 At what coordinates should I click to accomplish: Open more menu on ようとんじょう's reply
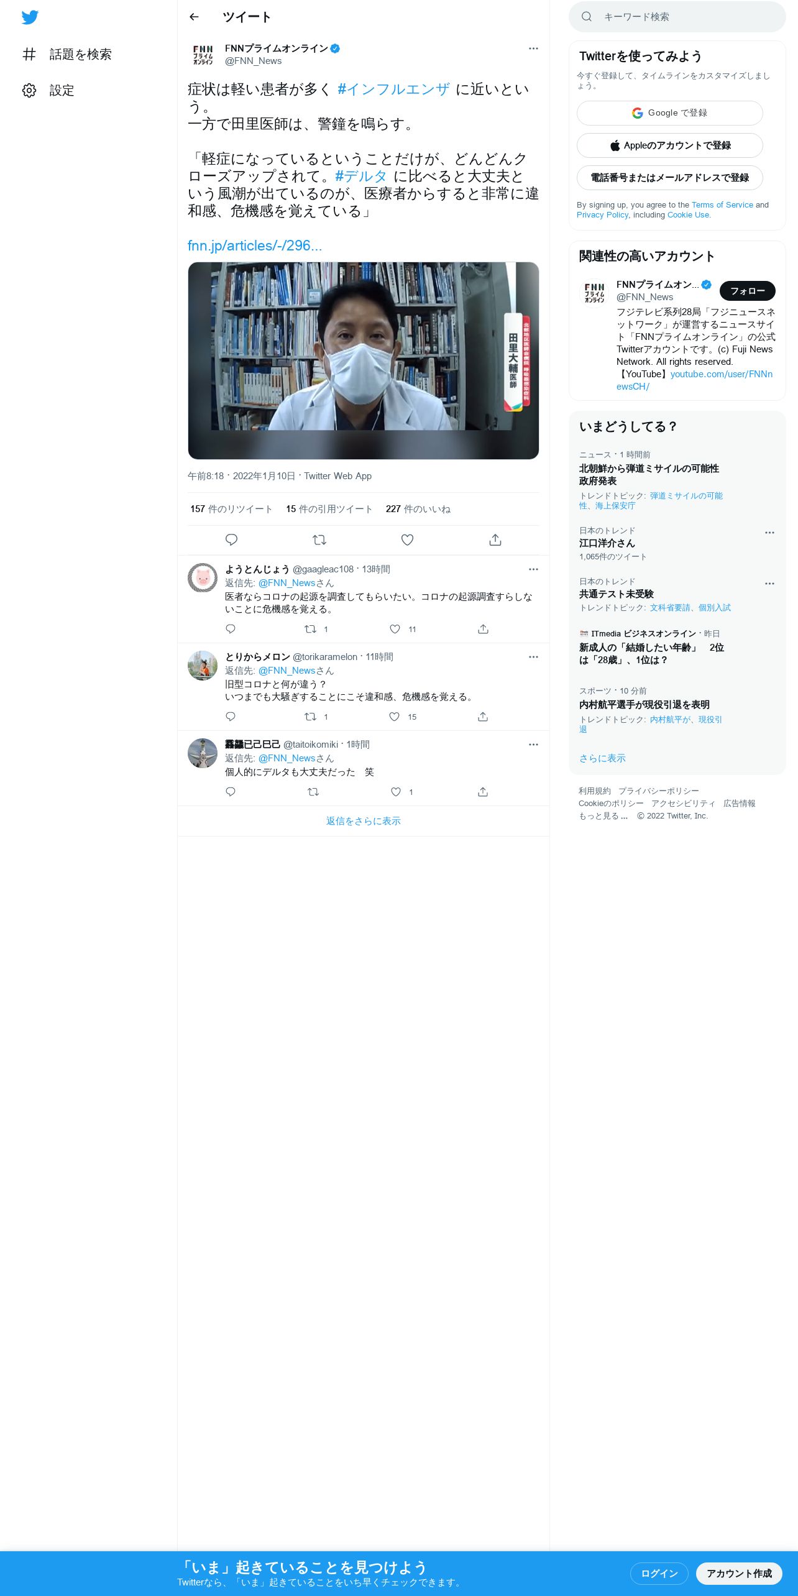[533, 569]
